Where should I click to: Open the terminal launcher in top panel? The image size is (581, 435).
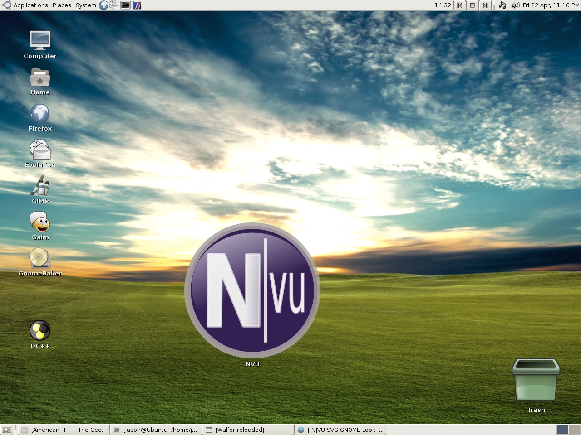(126, 5)
